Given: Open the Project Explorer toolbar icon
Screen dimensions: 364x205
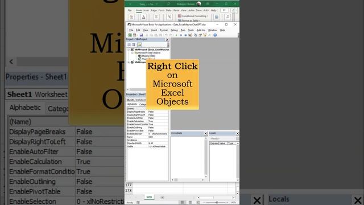Looking at the screenshot, I should (196, 35).
